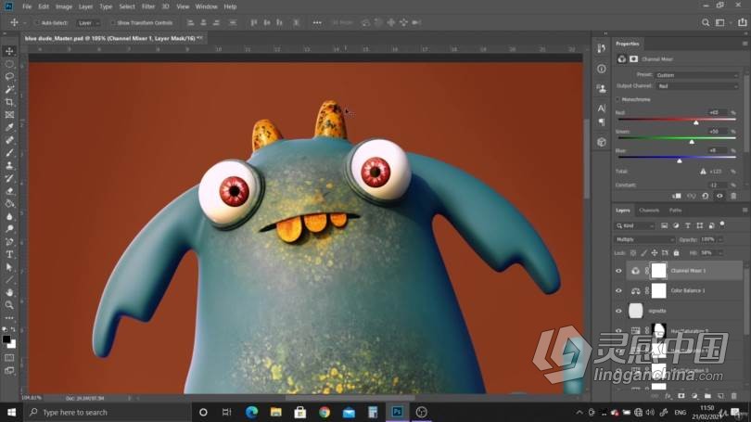Screen dimensions: 751x422
Task: Open the Filter menu
Action: (x=148, y=6)
